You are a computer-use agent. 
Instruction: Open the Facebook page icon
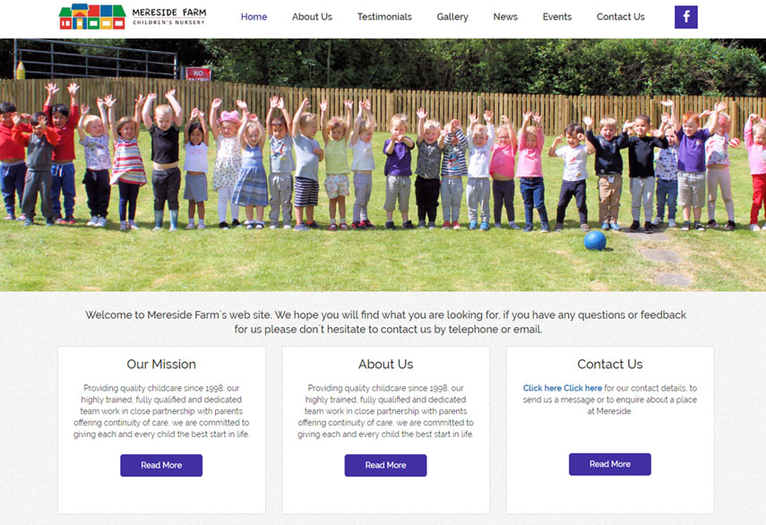(x=686, y=17)
